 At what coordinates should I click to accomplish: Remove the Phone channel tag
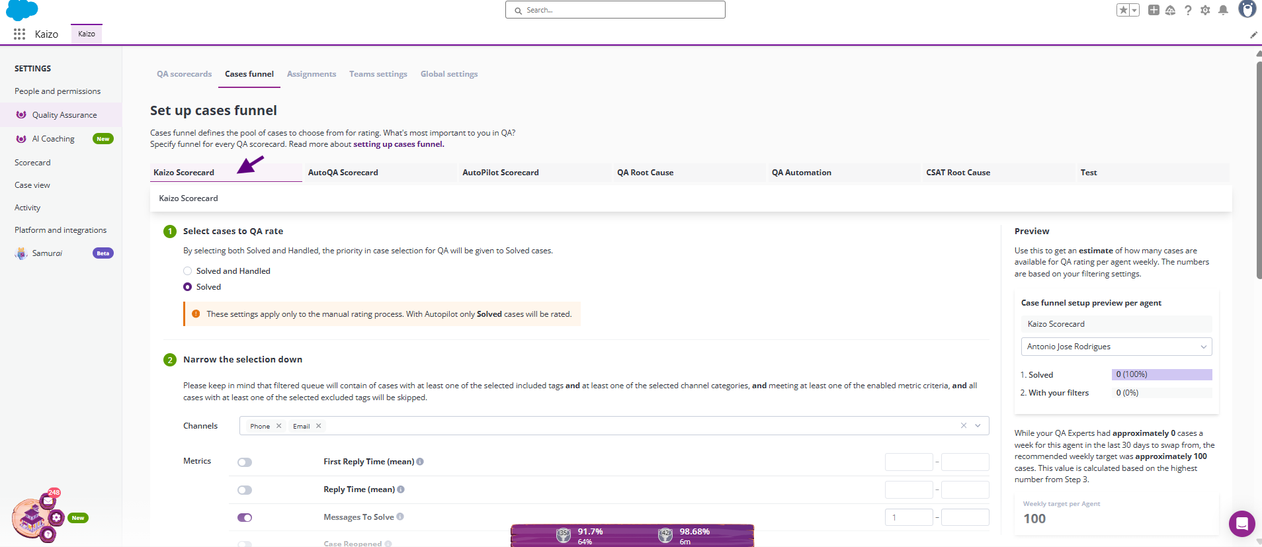(279, 426)
